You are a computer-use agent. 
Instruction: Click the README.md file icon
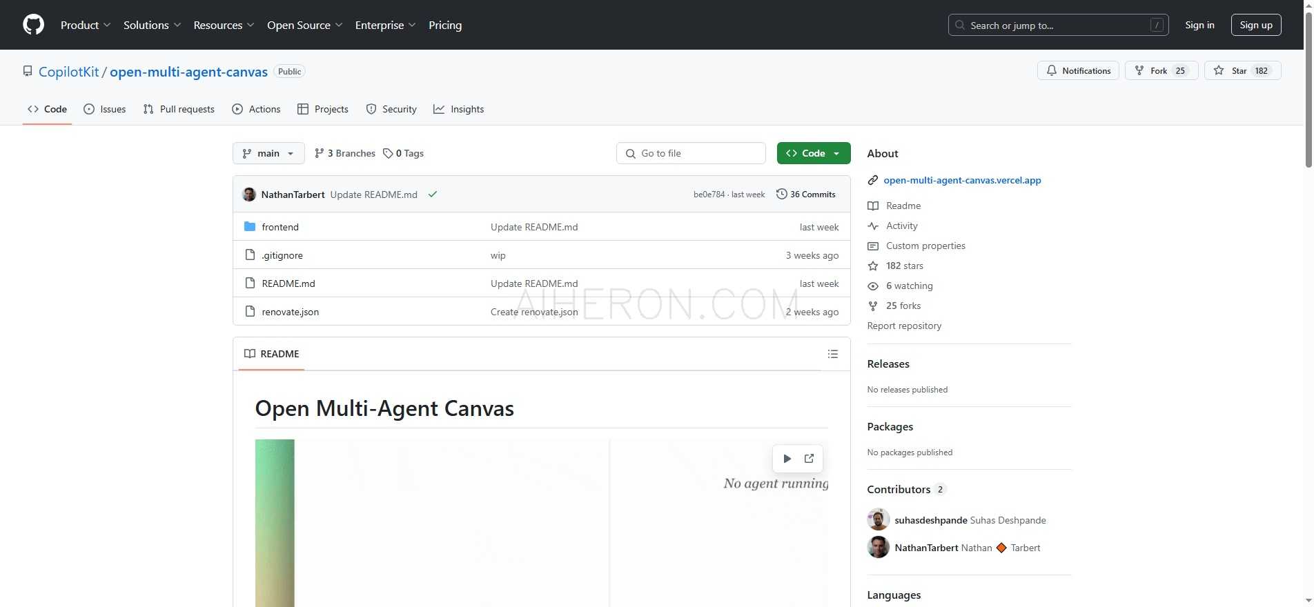click(250, 283)
